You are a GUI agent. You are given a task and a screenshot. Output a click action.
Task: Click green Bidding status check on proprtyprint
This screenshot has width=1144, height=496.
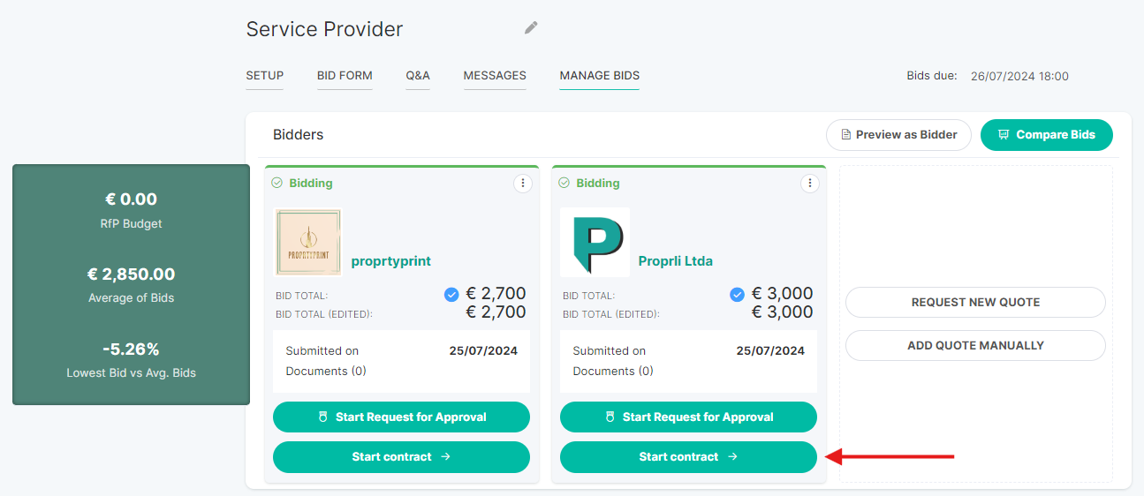pyautogui.click(x=277, y=183)
